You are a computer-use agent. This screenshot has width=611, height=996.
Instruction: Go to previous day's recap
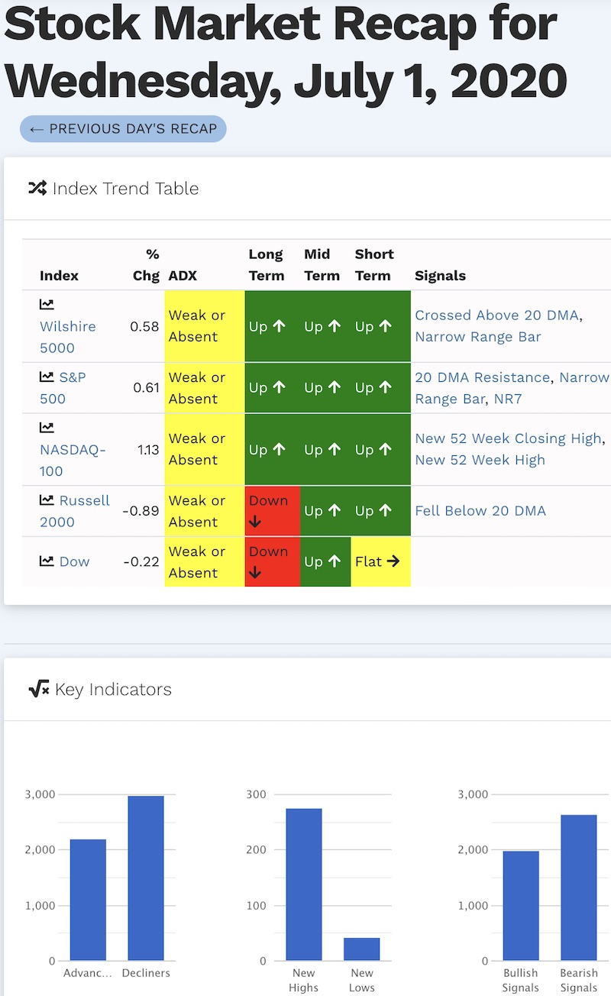point(123,128)
